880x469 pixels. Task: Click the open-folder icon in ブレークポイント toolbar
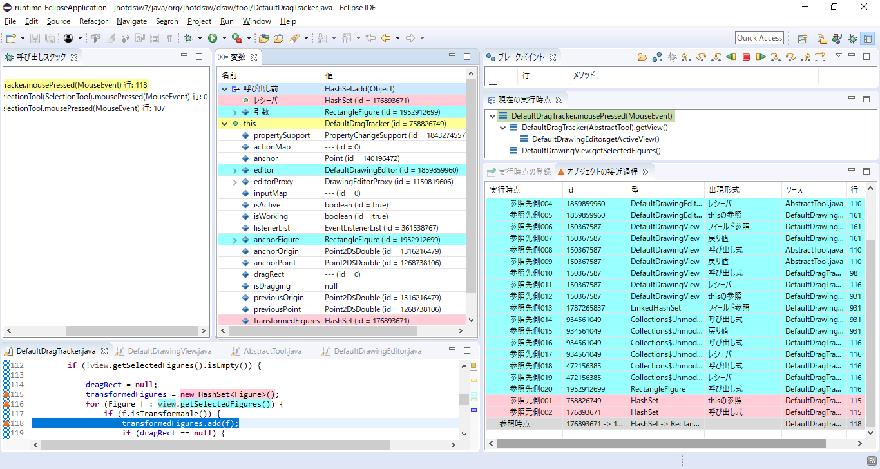point(642,57)
